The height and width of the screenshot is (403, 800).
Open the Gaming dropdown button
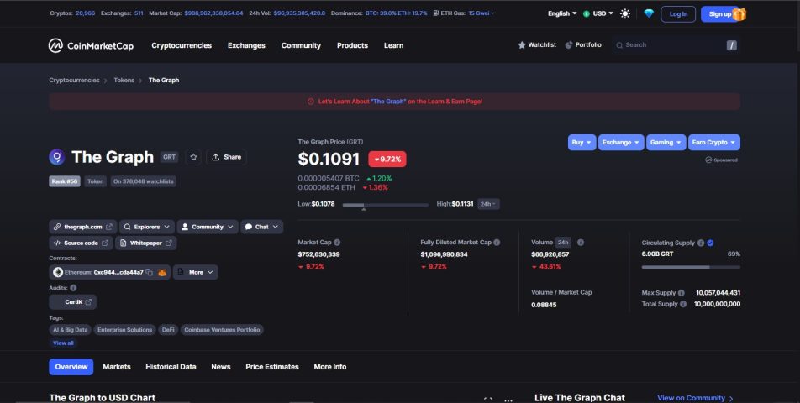coord(666,143)
